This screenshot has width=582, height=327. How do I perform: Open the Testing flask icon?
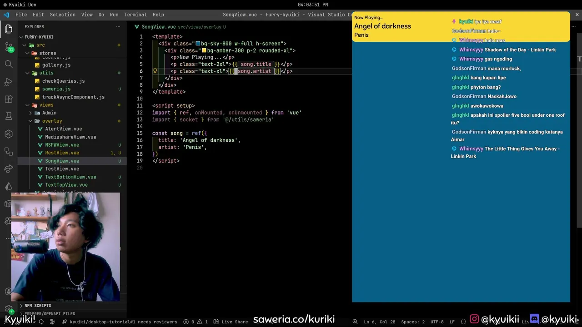tap(9, 116)
